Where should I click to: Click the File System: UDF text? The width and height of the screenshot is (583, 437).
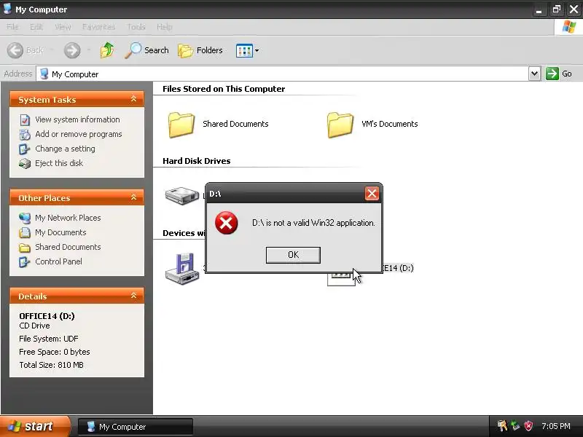[x=49, y=339]
